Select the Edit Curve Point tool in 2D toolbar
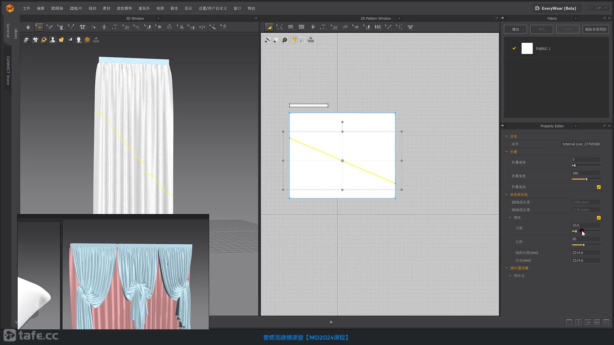 pyautogui.click(x=279, y=27)
